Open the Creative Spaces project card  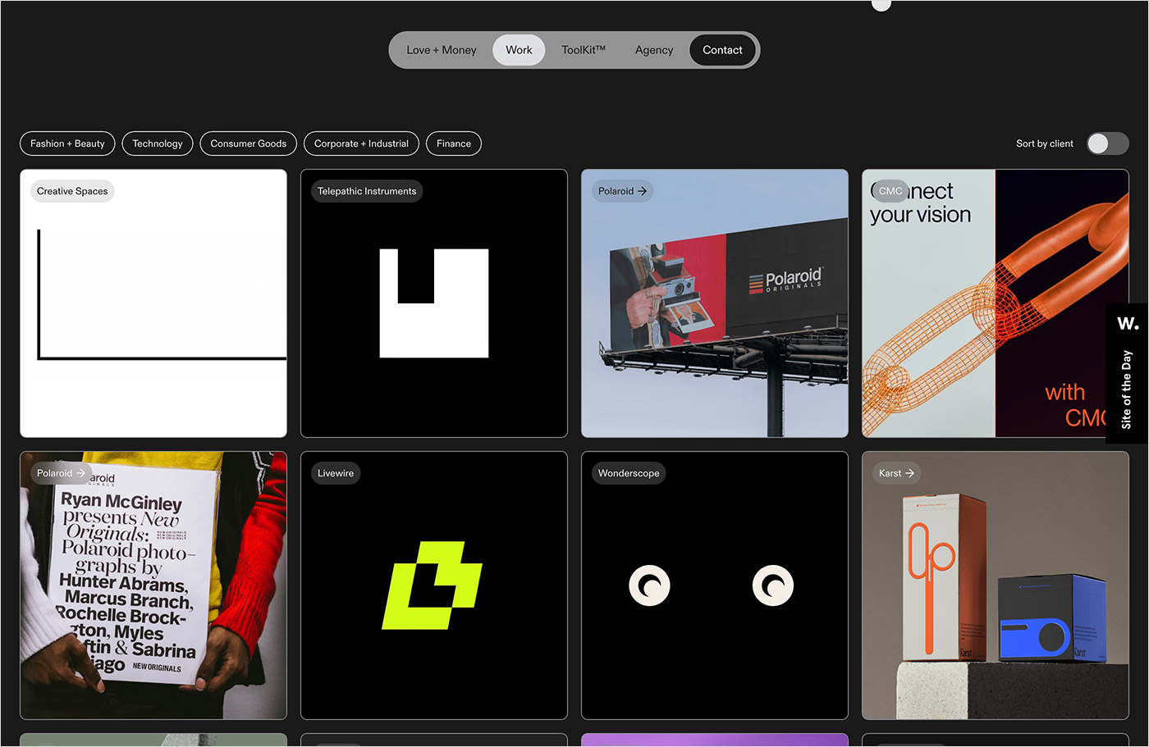click(x=153, y=303)
